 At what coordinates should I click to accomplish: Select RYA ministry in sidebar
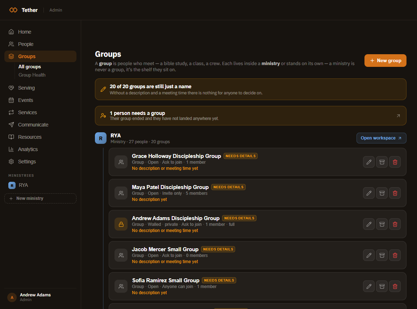coord(40,185)
